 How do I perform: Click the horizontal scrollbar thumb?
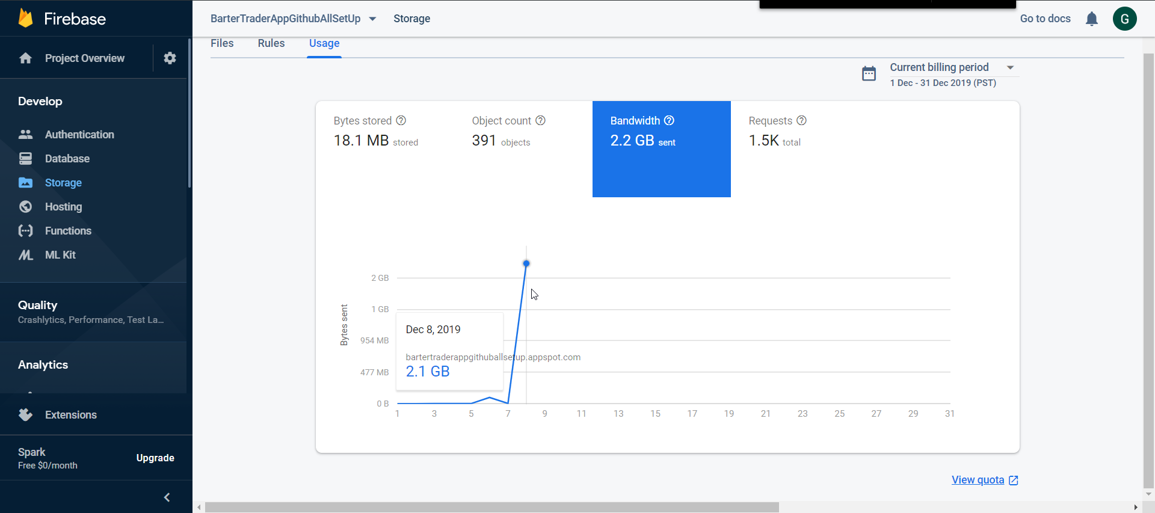click(x=492, y=508)
